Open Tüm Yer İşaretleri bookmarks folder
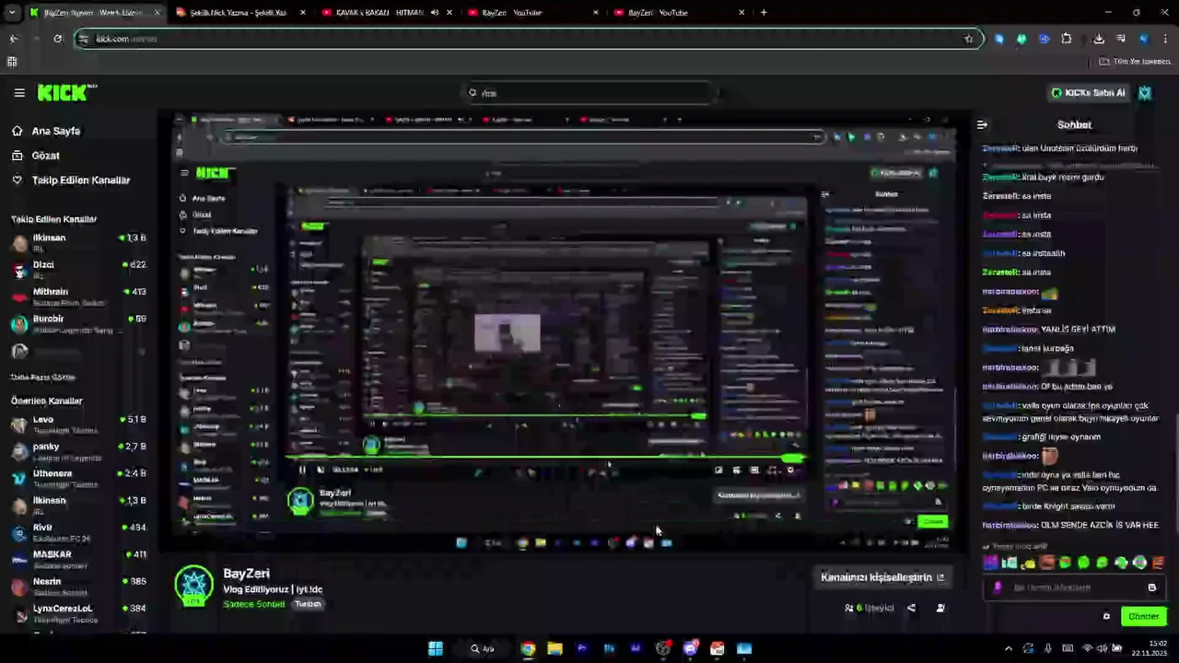Screen dimensions: 1179x663 pos(1135,62)
